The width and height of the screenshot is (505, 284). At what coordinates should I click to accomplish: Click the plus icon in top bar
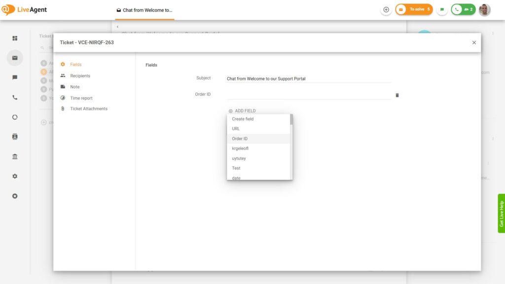(386, 9)
